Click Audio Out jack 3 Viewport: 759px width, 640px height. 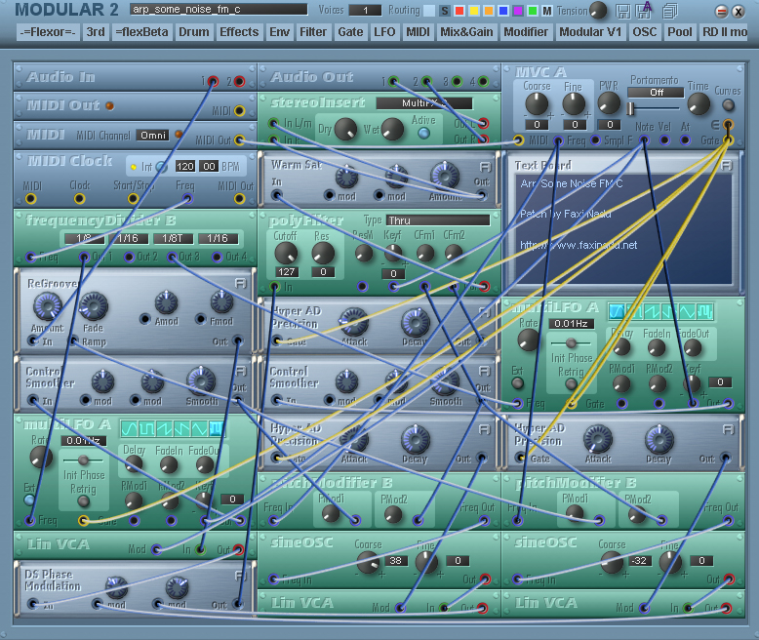[x=457, y=81]
